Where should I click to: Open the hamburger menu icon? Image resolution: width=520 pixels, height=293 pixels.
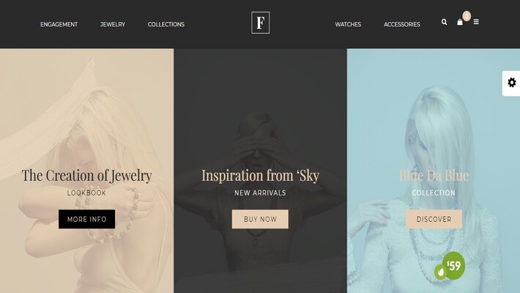tap(476, 22)
